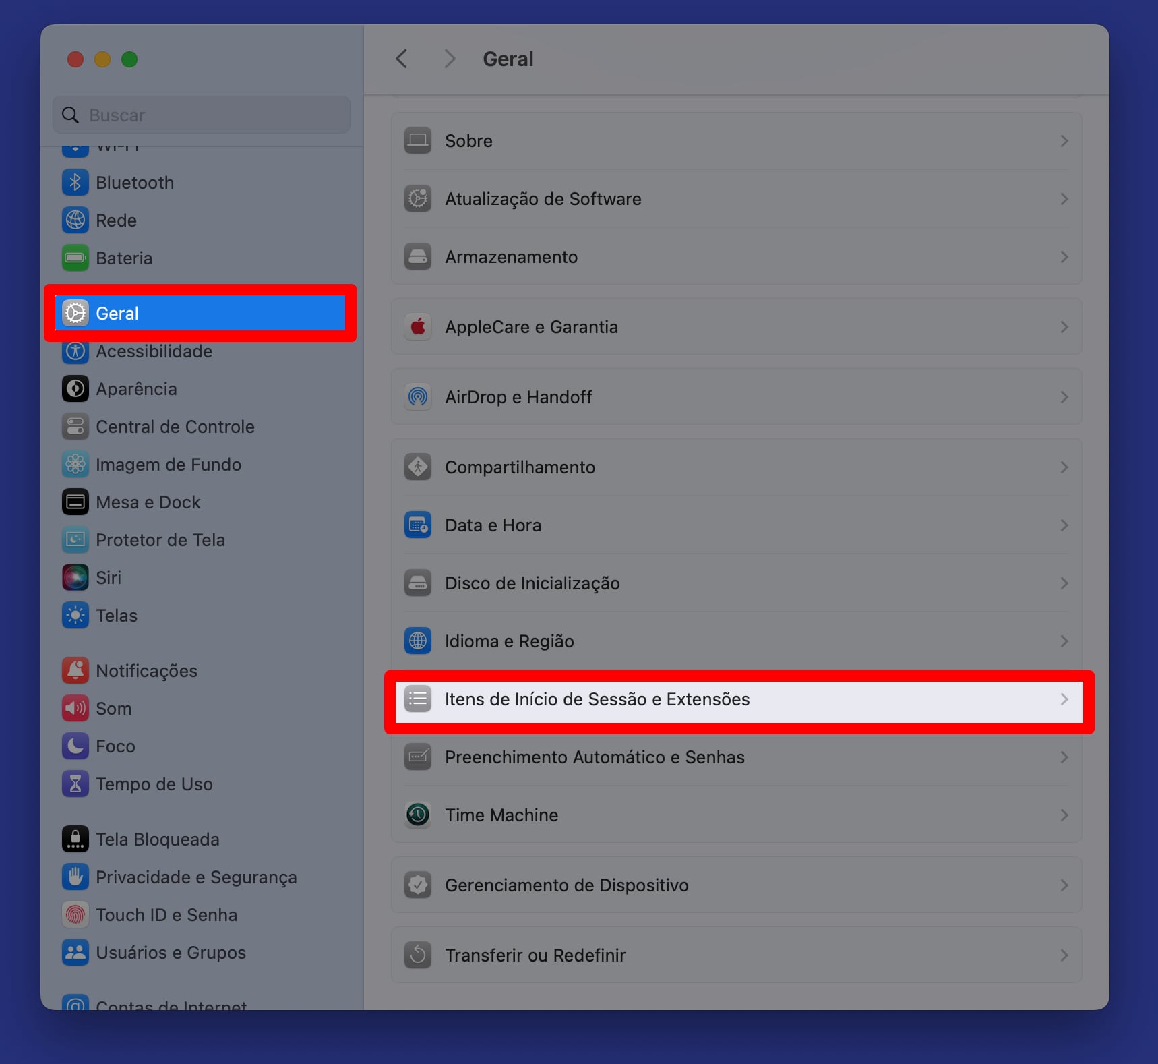Open the Siri icon in sidebar
The height and width of the screenshot is (1064, 1158).
(75, 578)
